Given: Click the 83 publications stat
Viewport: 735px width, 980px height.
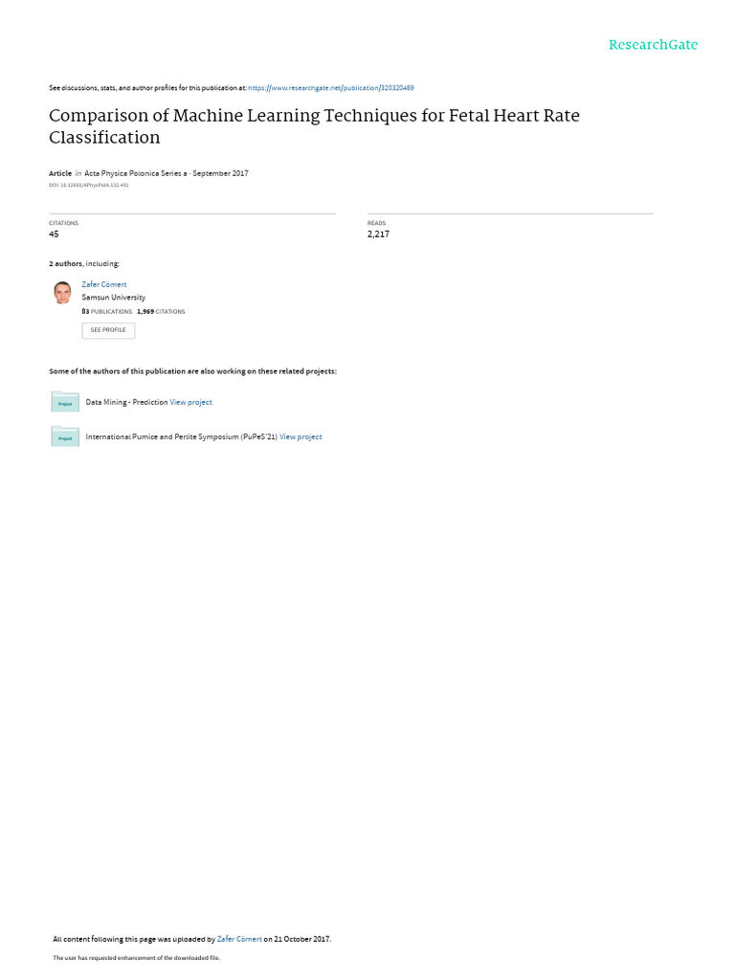Looking at the screenshot, I should point(107,312).
